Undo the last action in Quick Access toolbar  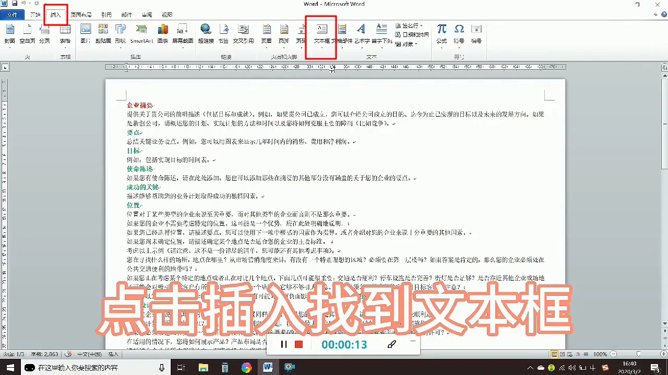pos(23,4)
